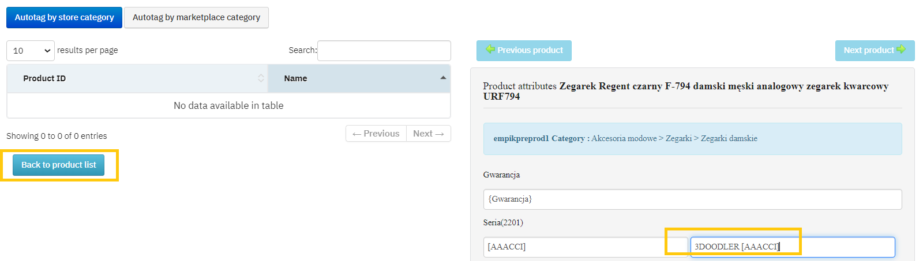
Task: Click the Gwarancja text field
Action: click(692, 199)
